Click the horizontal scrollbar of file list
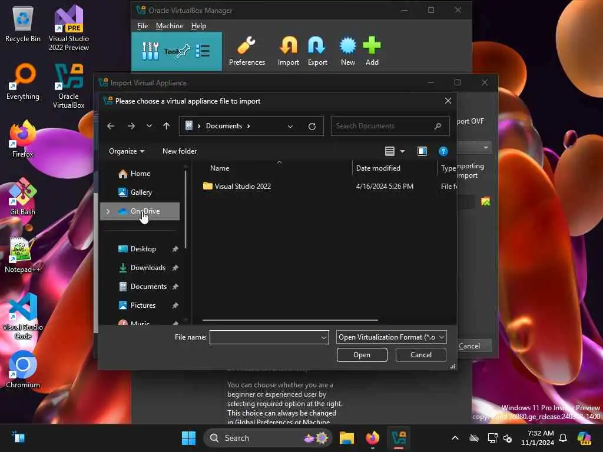The image size is (603, 452). (x=290, y=320)
